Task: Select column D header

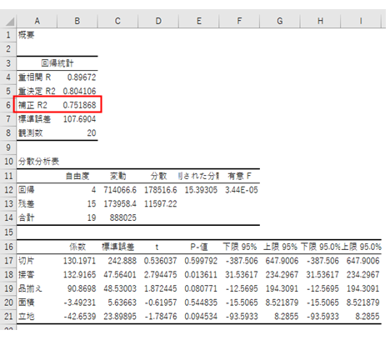Action: (x=158, y=21)
